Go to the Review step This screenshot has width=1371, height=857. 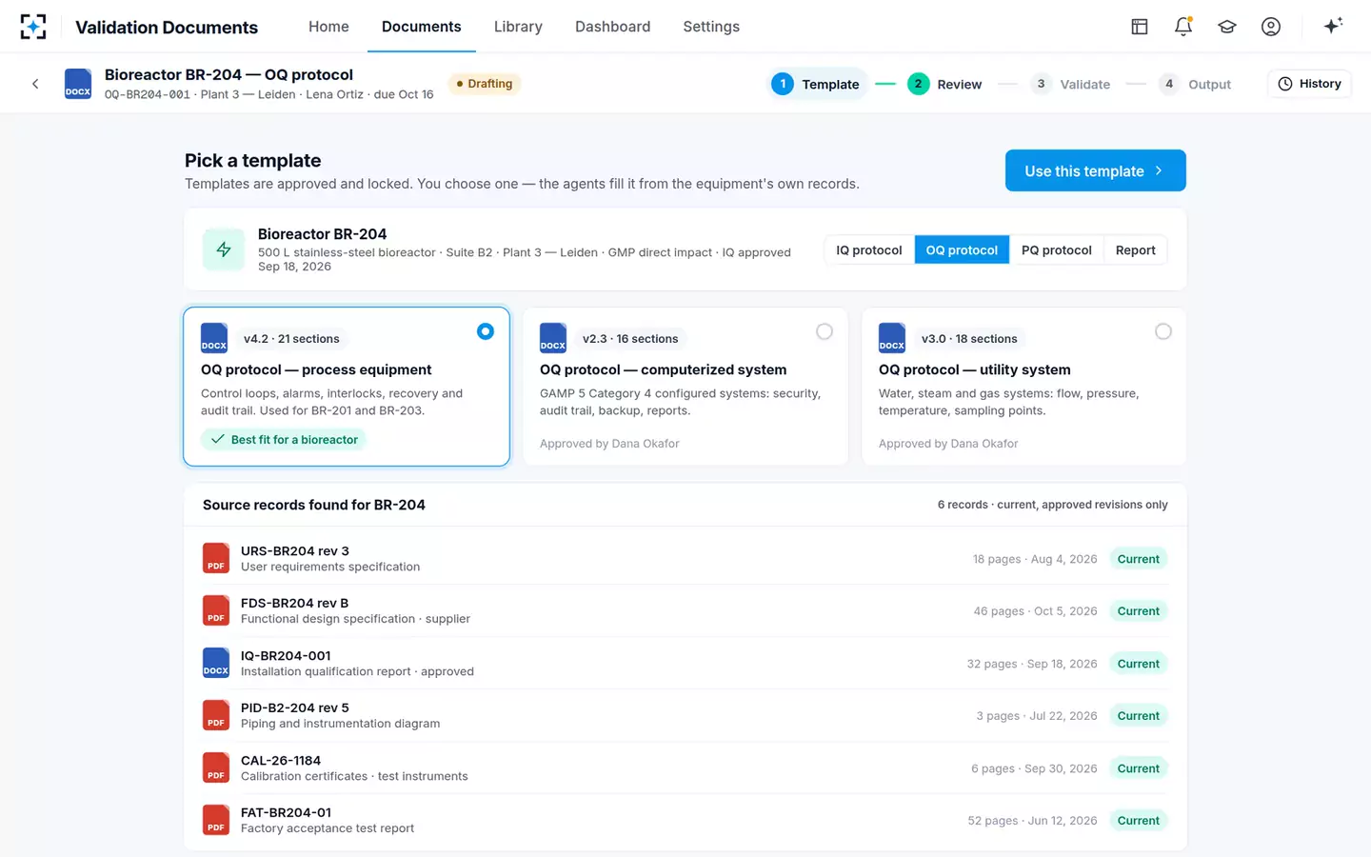pyautogui.click(x=944, y=84)
